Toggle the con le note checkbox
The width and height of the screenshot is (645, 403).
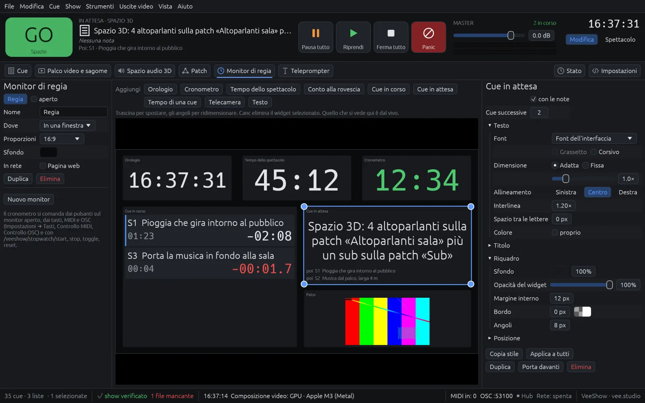533,99
